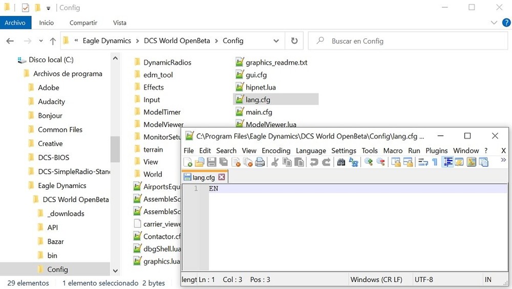The width and height of the screenshot is (512, 289).
Task: Click the Save All icon in Notepad++
Action: click(x=223, y=162)
